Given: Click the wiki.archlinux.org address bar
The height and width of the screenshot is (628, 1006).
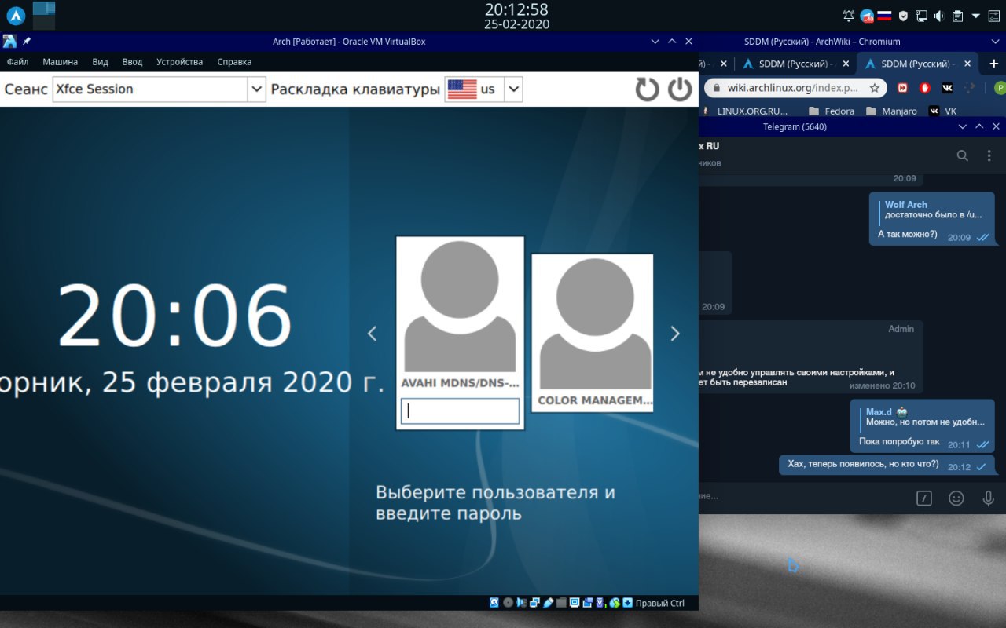Looking at the screenshot, I should click(x=794, y=89).
